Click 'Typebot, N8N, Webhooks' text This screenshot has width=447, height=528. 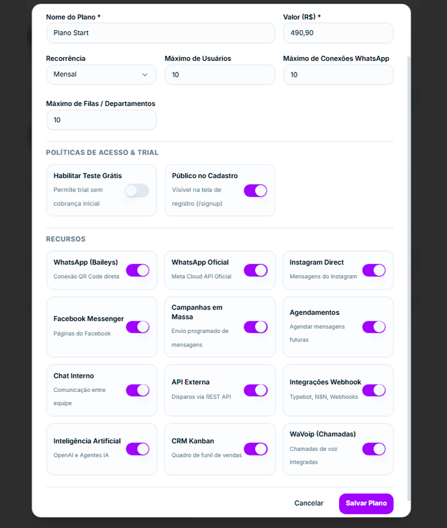(x=324, y=397)
